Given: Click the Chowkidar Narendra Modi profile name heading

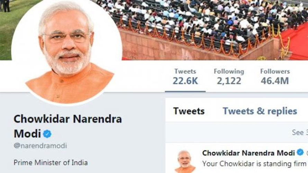Looking at the screenshot, I should point(68,126).
